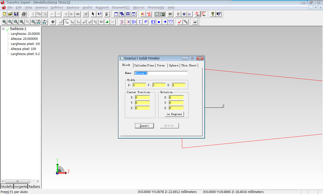
Task: Click the Center Position Y field
Action: [142, 103]
